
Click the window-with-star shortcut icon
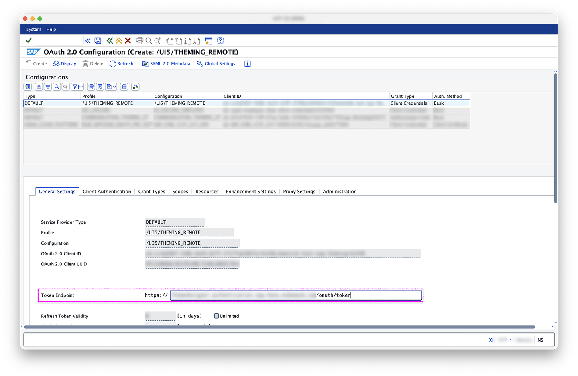coord(208,41)
